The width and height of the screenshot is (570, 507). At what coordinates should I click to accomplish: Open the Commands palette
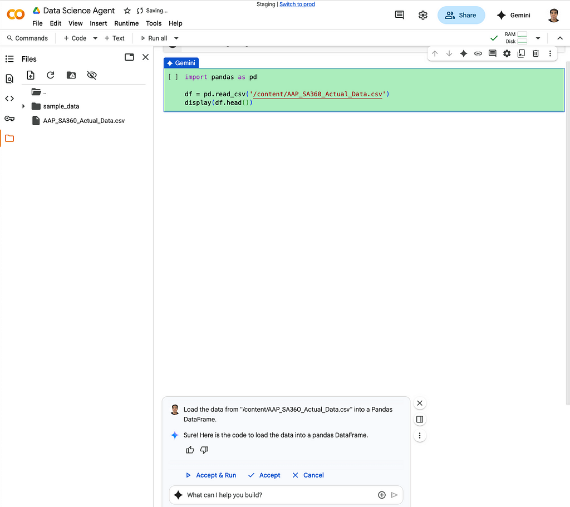[27, 38]
